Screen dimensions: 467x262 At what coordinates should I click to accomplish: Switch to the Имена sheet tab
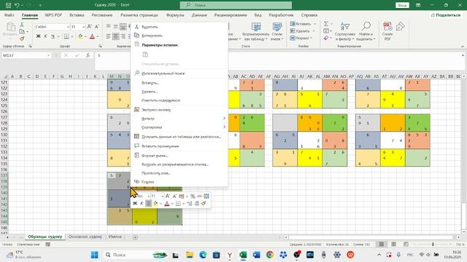pyautogui.click(x=115, y=237)
